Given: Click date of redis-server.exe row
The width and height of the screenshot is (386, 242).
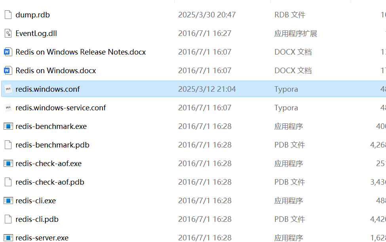Looking at the screenshot, I should point(205,238).
